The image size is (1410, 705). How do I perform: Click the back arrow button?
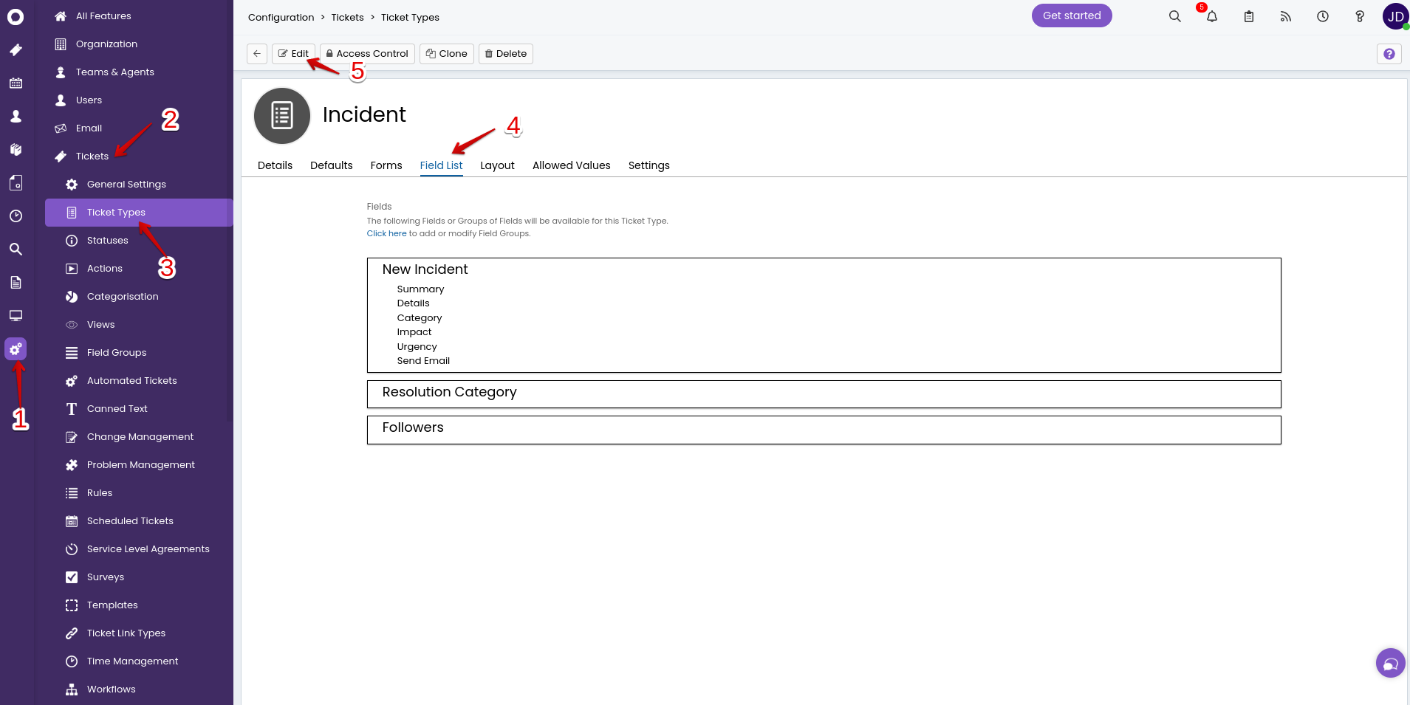257,54
